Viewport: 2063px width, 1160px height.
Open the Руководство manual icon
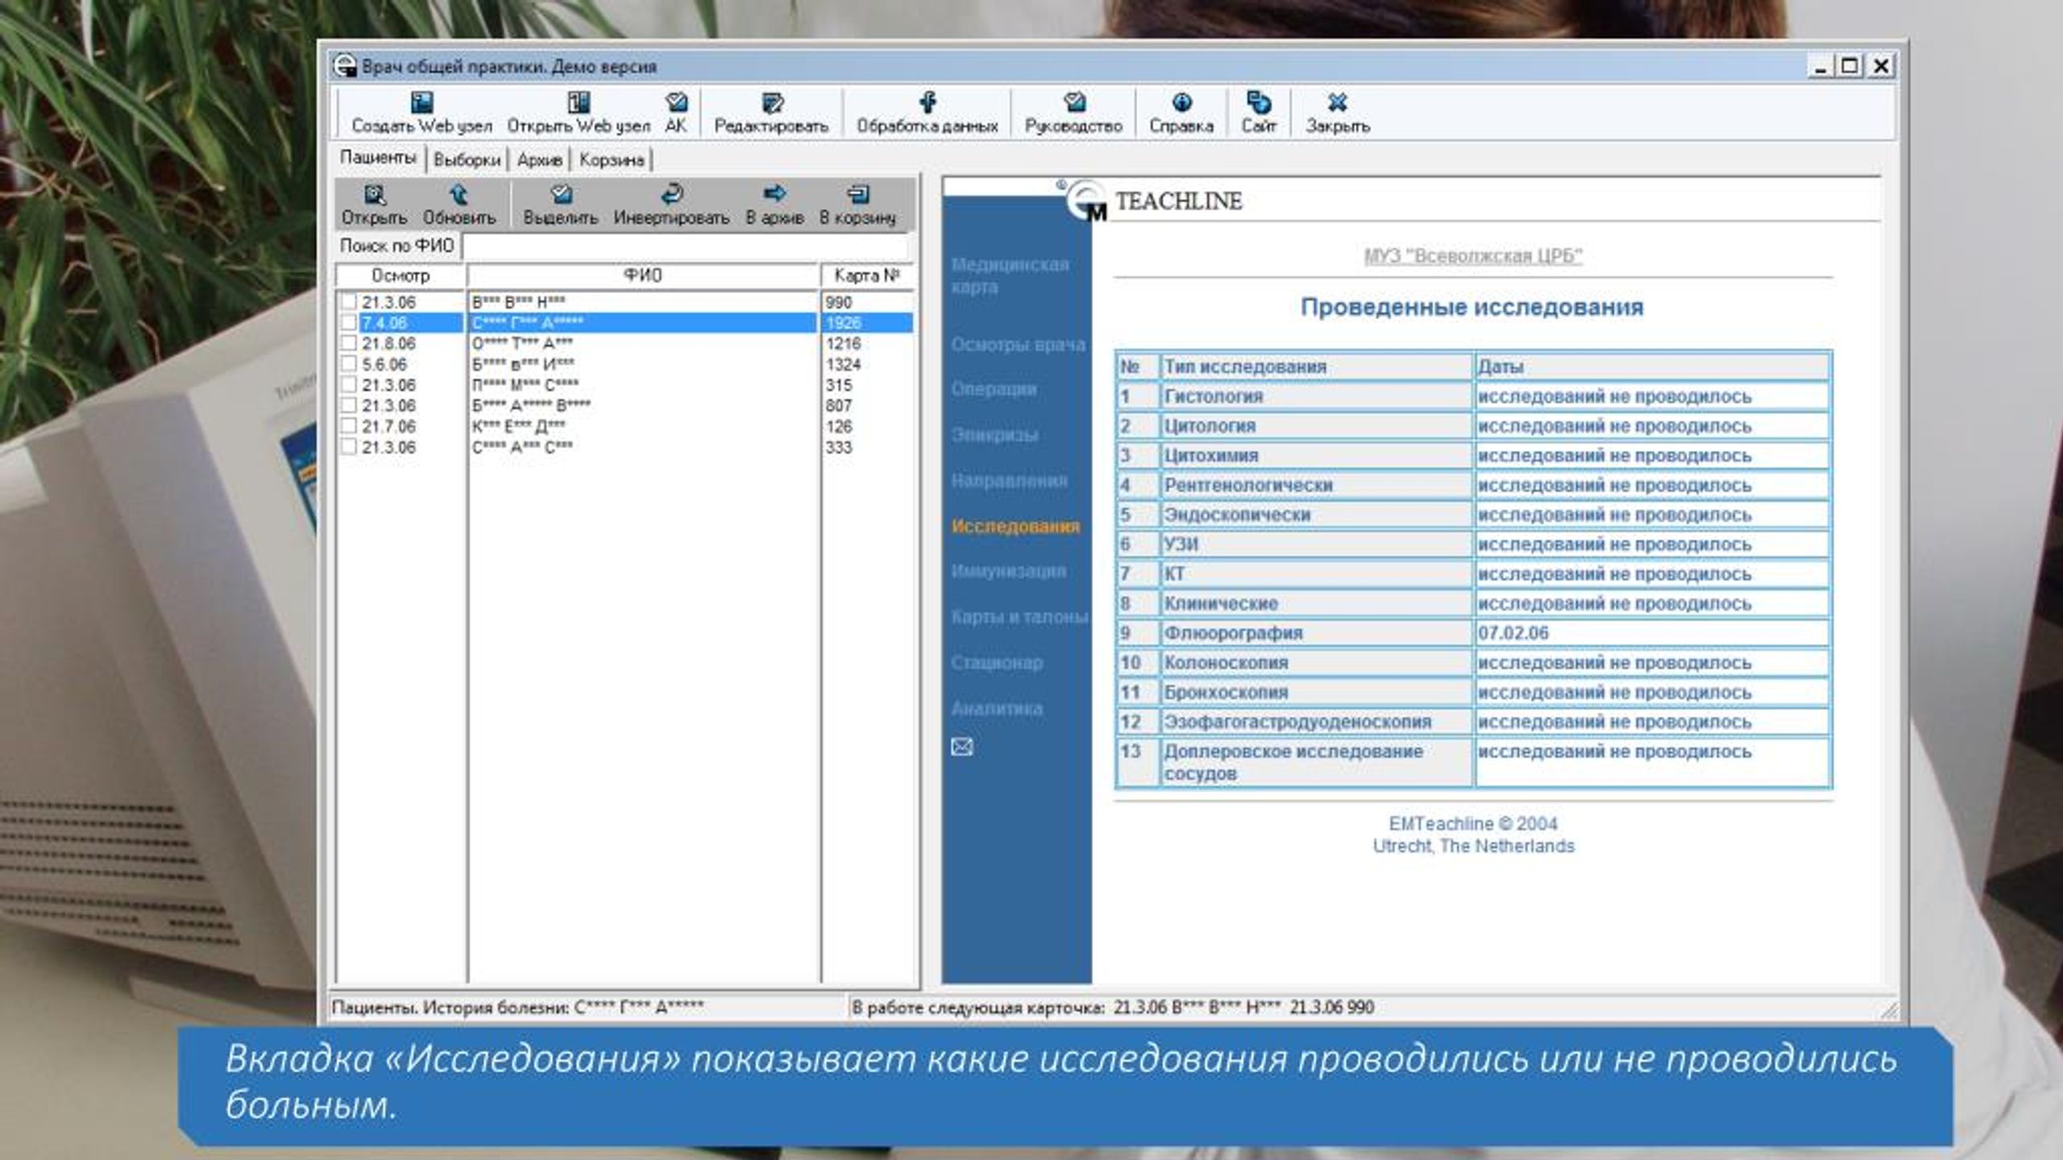tap(1073, 102)
